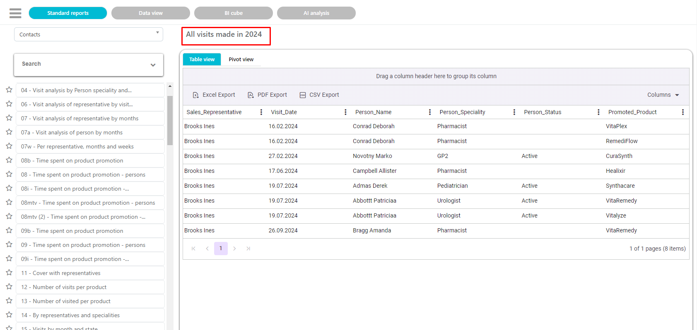
Task: Click the report list vertical scrollbar
Action: click(170, 120)
